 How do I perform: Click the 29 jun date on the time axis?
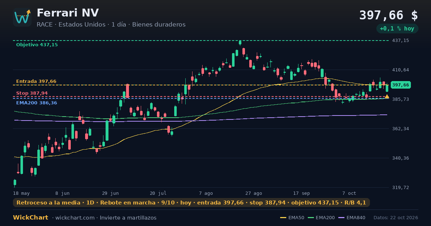pos(110,193)
